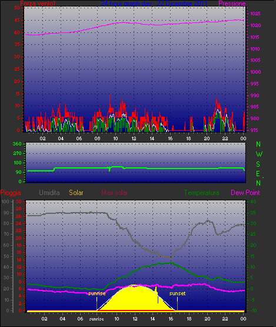
Task: Click the 24 hour graph day title
Action: 154,4
